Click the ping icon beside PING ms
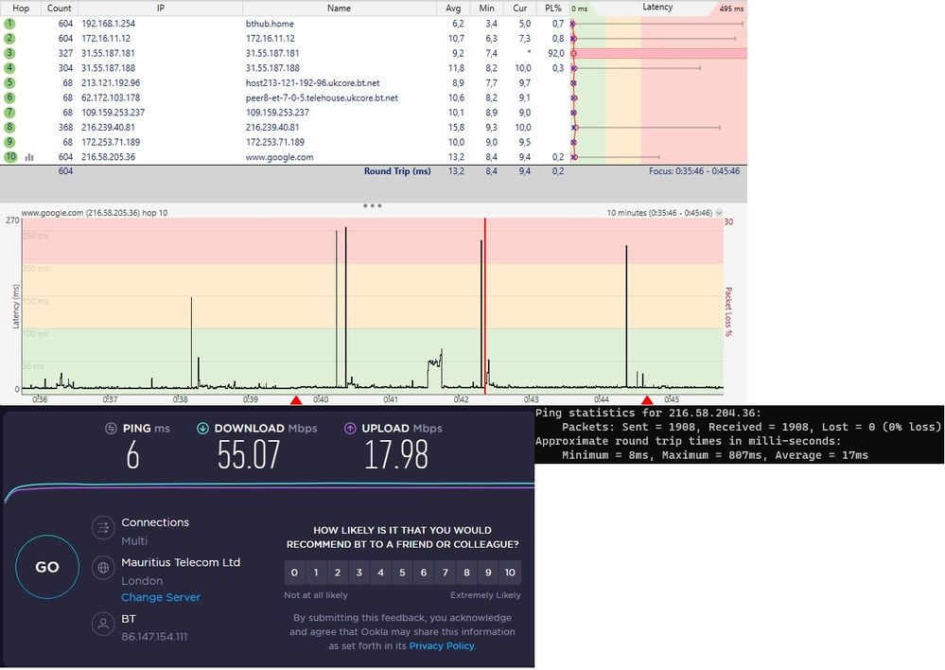This screenshot has width=945, height=670. point(111,429)
